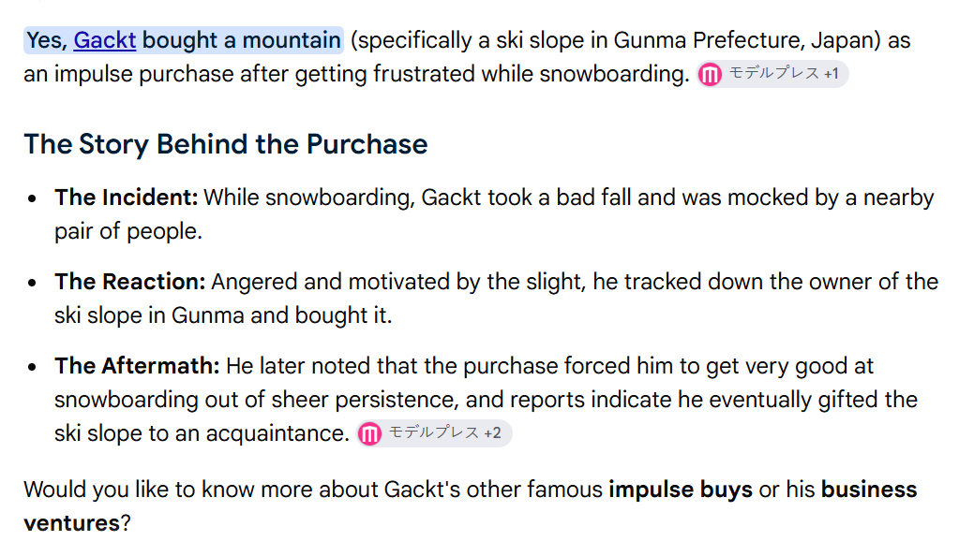The height and width of the screenshot is (556, 974).
Task: Open the モデルプレス +2 source chip label
Action: pyautogui.click(x=434, y=432)
